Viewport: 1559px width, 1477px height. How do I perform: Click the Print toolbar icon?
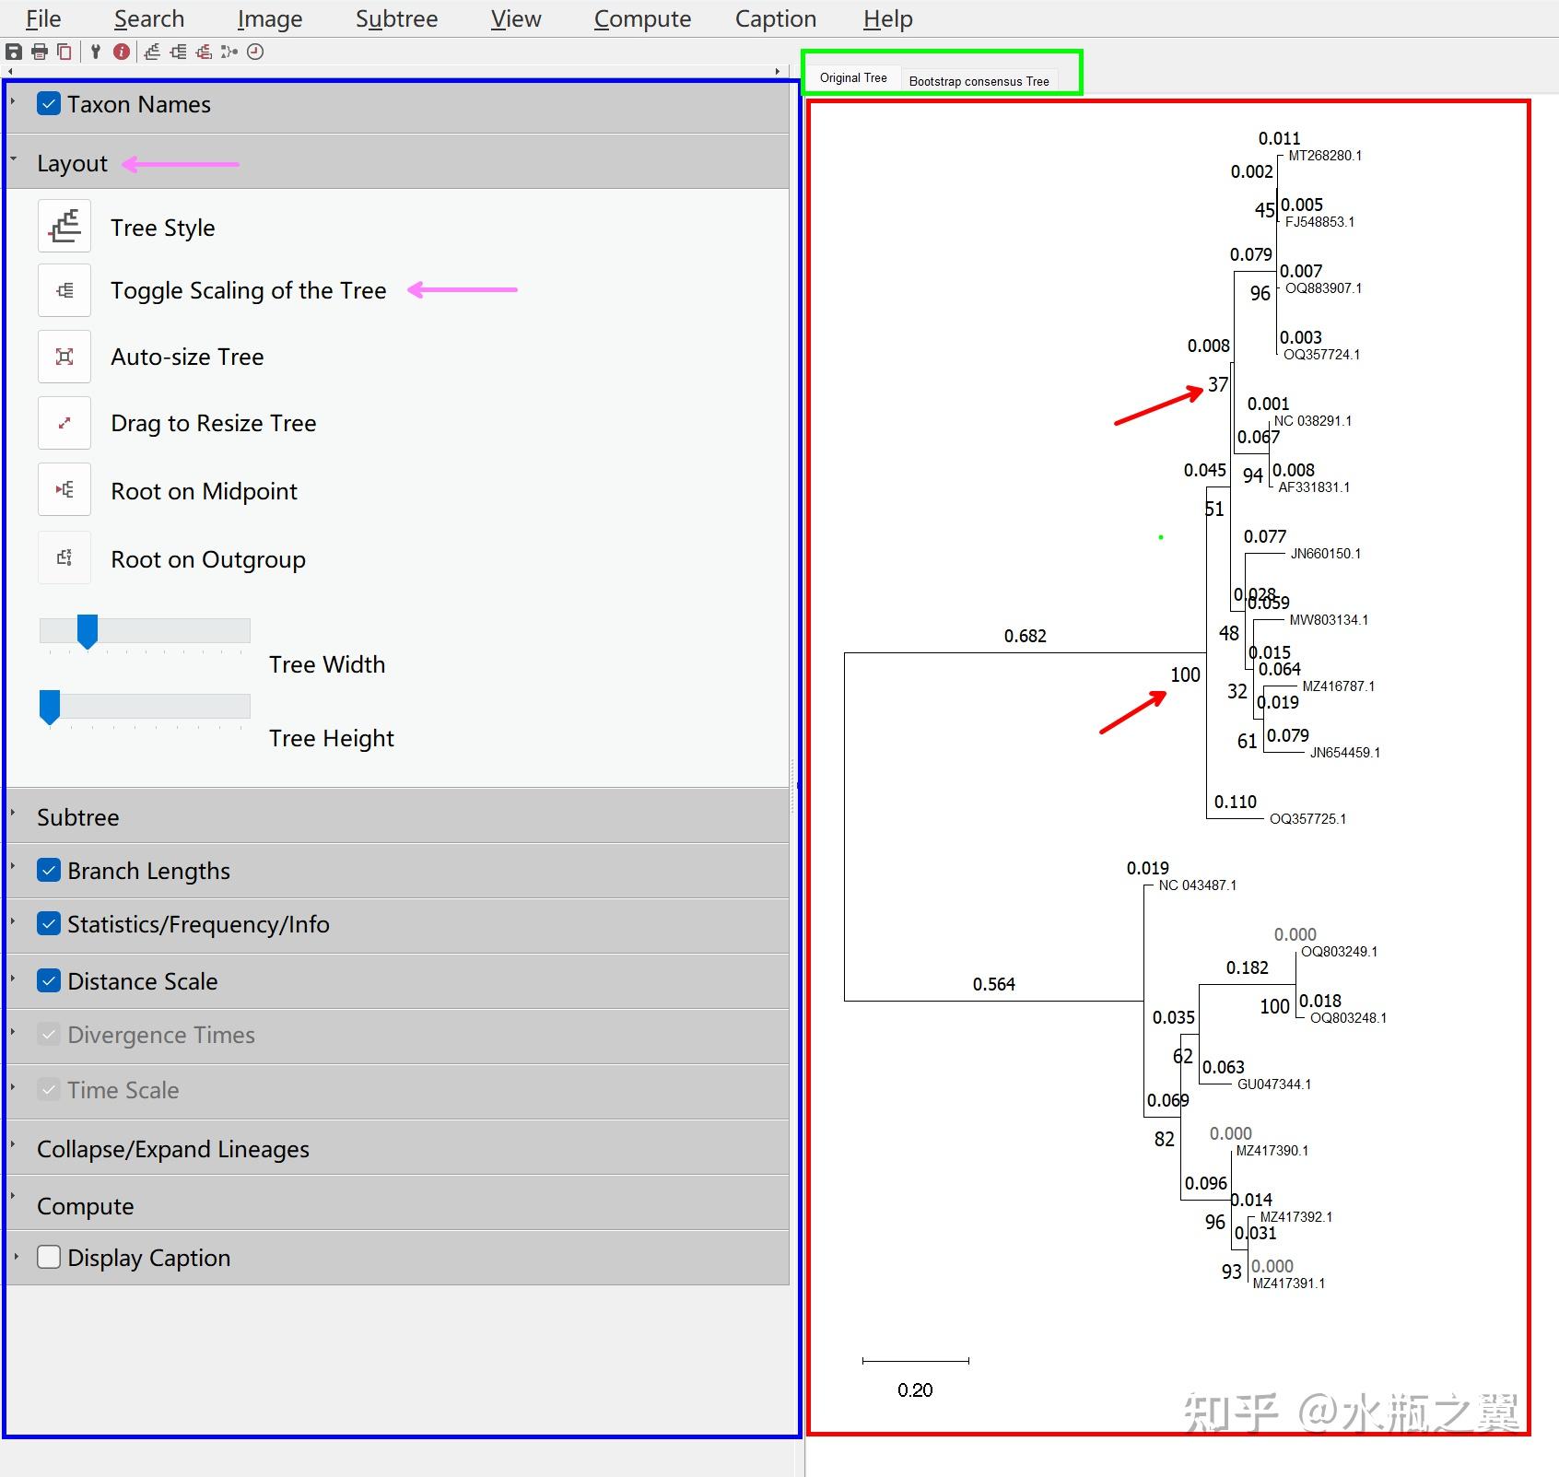pos(39,52)
